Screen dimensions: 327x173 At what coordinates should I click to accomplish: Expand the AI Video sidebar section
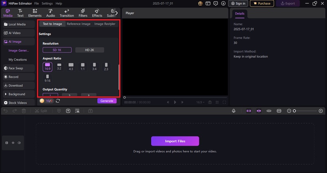pyautogui.click(x=19, y=33)
